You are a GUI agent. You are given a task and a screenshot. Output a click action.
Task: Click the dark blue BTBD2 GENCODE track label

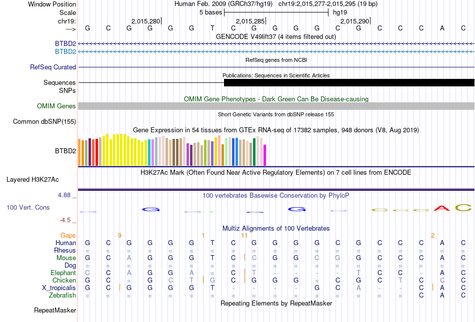coord(65,43)
